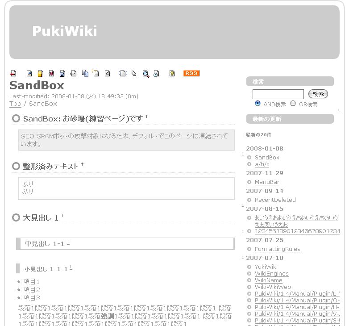Click the Freeze page padlock icon
The image size is (349, 326).
[40, 74]
